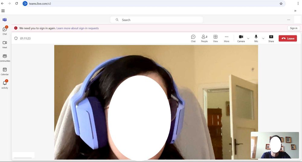Viewport: 302px width, 162px height.
Task: Click the shield meeting security icon
Action: pyautogui.click(x=16, y=38)
